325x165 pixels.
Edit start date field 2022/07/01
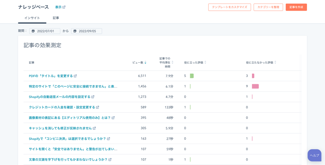(45, 31)
